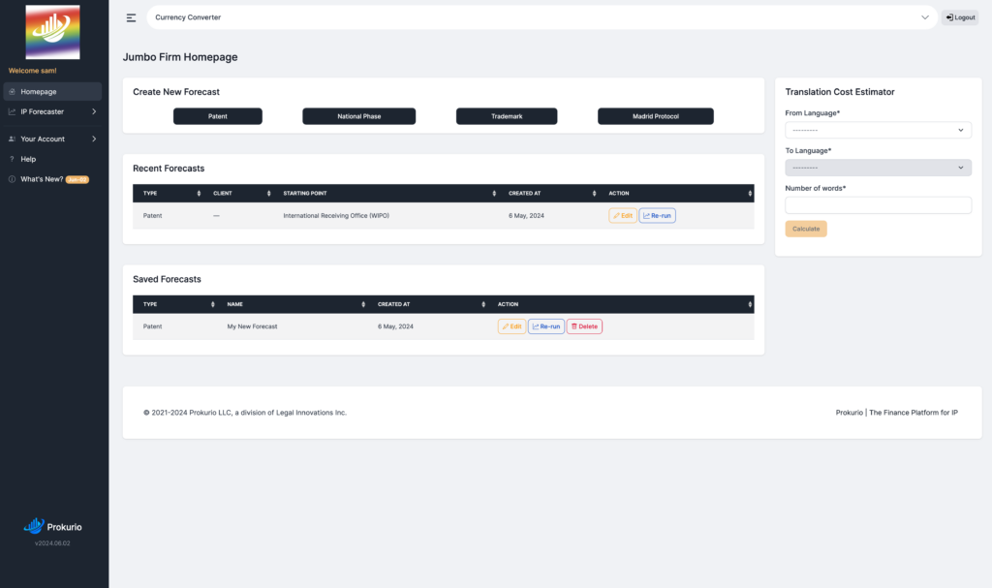The image size is (992, 588).
Task: Expand the IP Forecaster submenu chevron
Action: (94, 111)
